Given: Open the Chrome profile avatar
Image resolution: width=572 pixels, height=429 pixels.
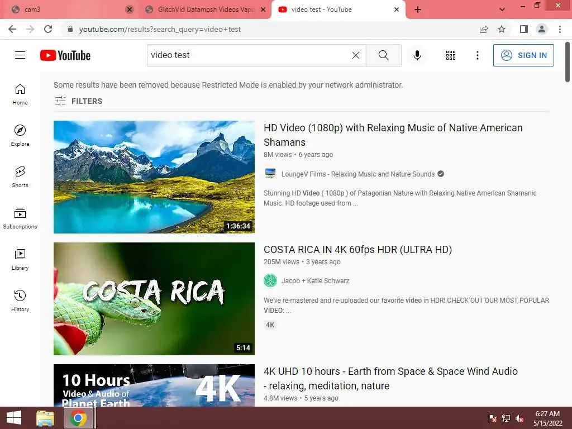Looking at the screenshot, I should point(542,29).
